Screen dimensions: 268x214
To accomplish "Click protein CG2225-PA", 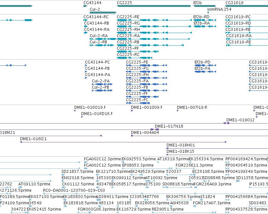I will 137,81.
